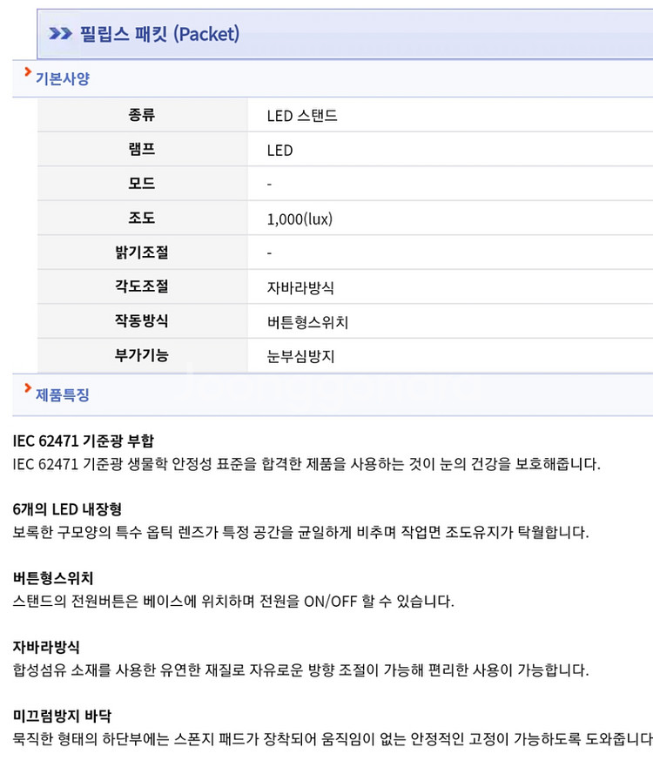Click the double-arrow icon beside 필립스 패킷
The width and height of the screenshot is (653, 774).
[x=60, y=34]
